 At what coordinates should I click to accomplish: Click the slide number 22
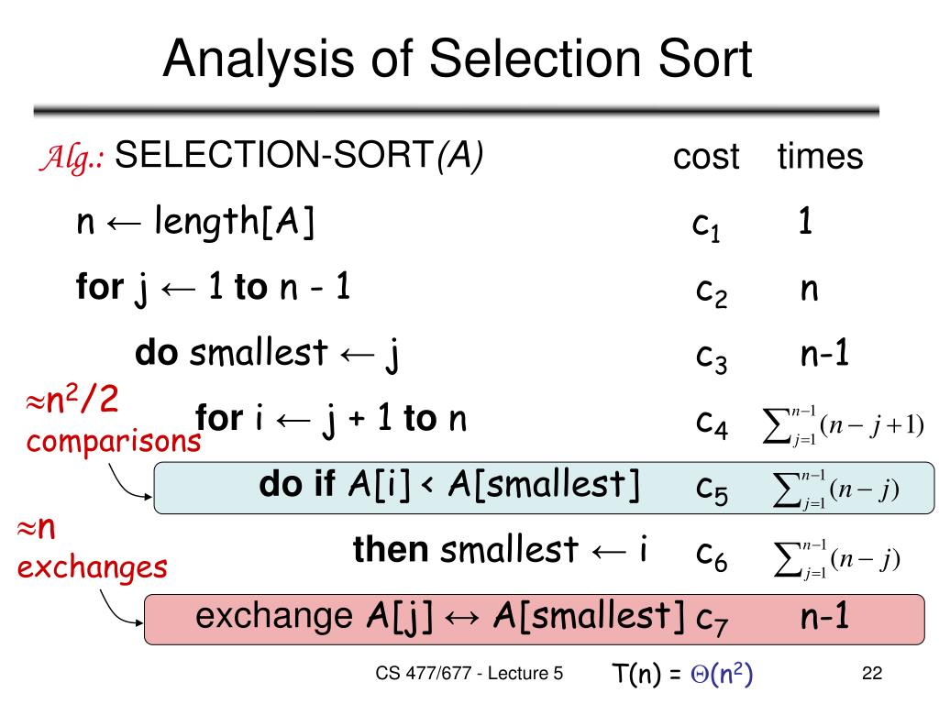[x=872, y=674]
